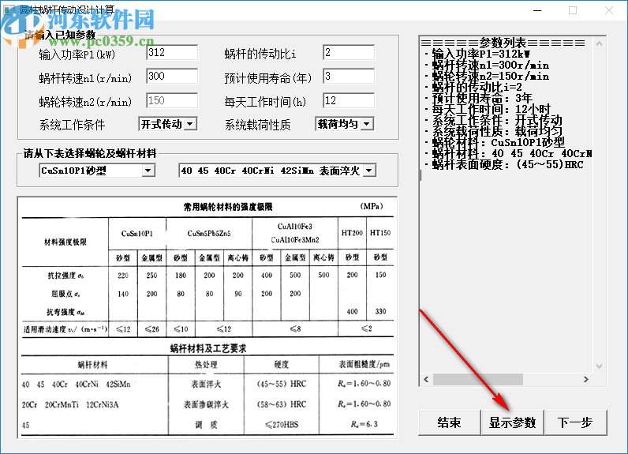The width and height of the screenshot is (628, 454).
Task: Click the 抗拉强度 row label
Action: [x=65, y=276]
